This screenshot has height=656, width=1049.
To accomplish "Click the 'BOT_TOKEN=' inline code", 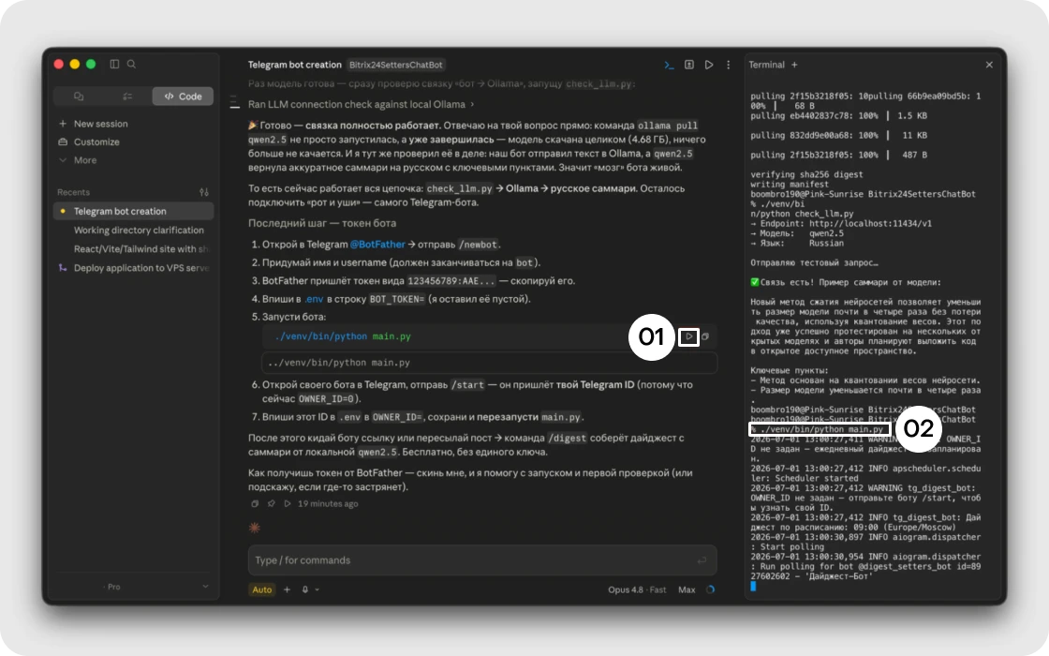I will [x=397, y=299].
